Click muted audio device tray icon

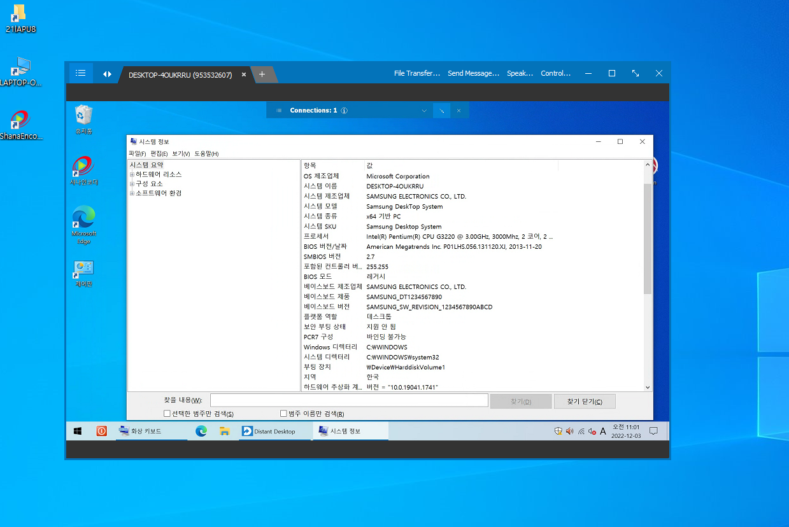pyautogui.click(x=592, y=431)
